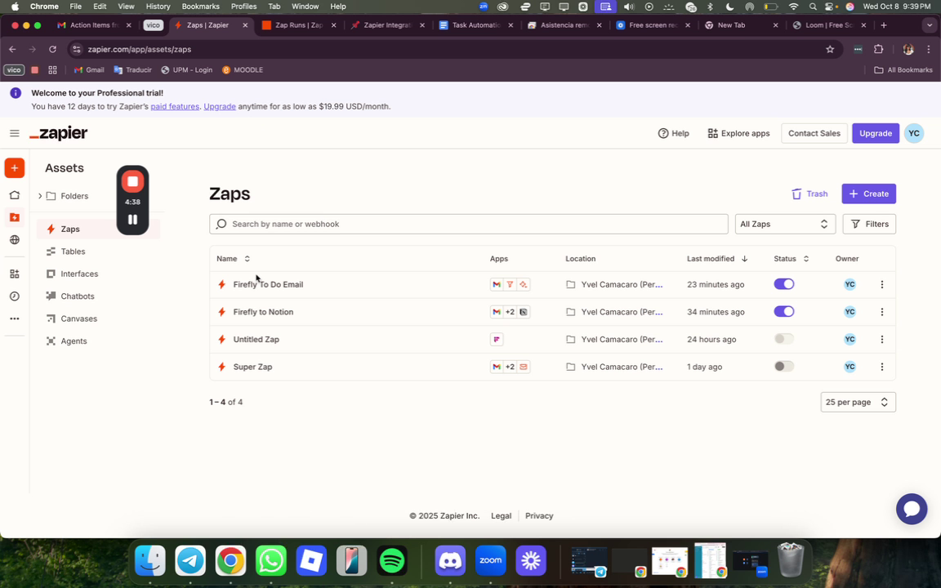This screenshot has width=941, height=588.
Task: Click the Zapier logo
Action: point(59,133)
